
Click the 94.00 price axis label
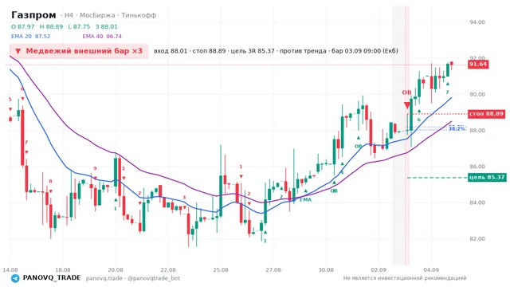[477, 22]
